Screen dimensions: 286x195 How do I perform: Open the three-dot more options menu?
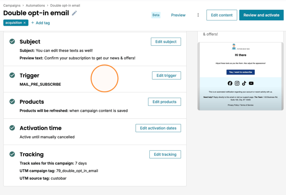click(x=198, y=15)
